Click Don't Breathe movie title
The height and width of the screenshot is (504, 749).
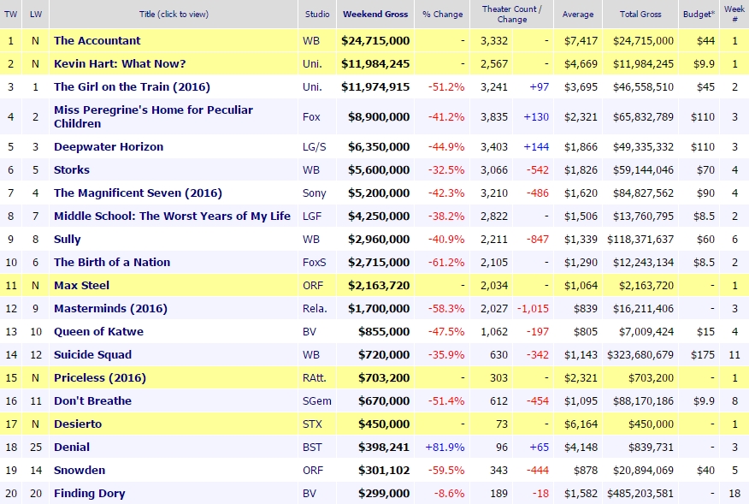[92, 400]
